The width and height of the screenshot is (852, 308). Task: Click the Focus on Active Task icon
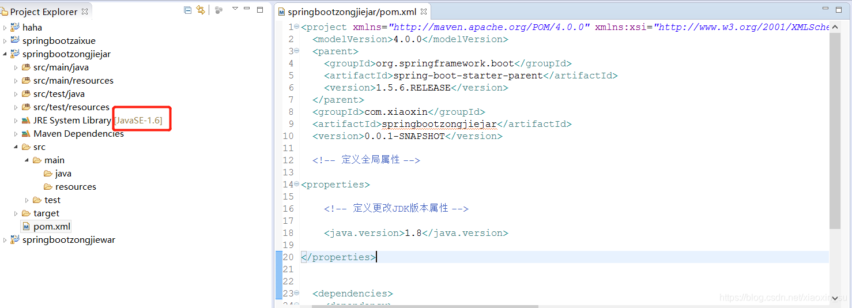tap(218, 10)
